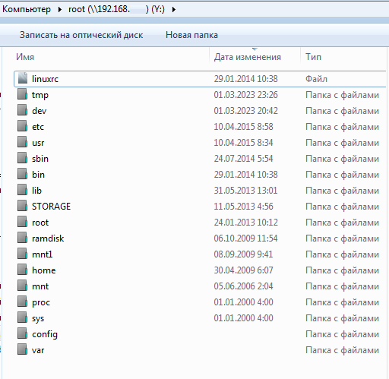
Task: Select the tmp folder name
Action: (x=40, y=95)
